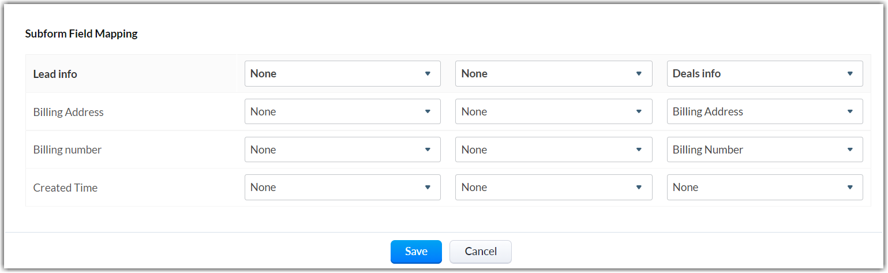Click the Billing Address row label
This screenshot has width=888, height=273.
point(69,112)
